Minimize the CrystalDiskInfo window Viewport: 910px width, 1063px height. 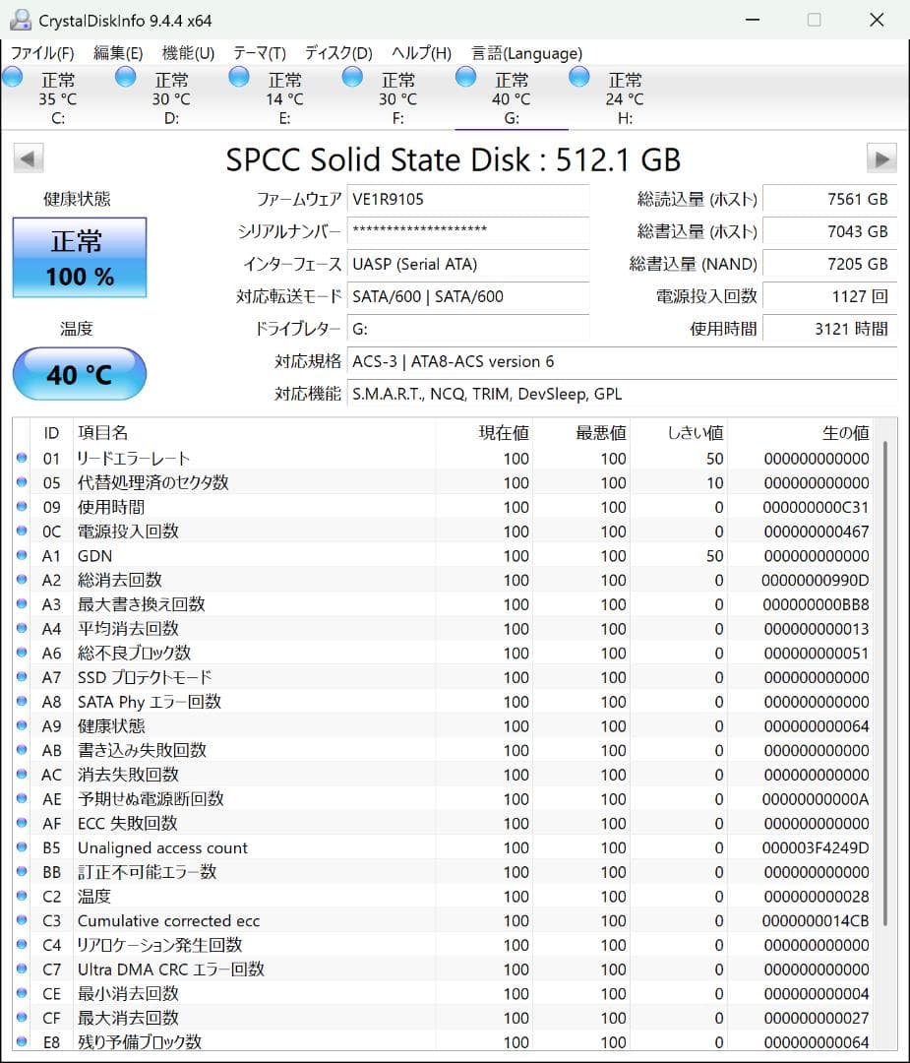[753, 20]
